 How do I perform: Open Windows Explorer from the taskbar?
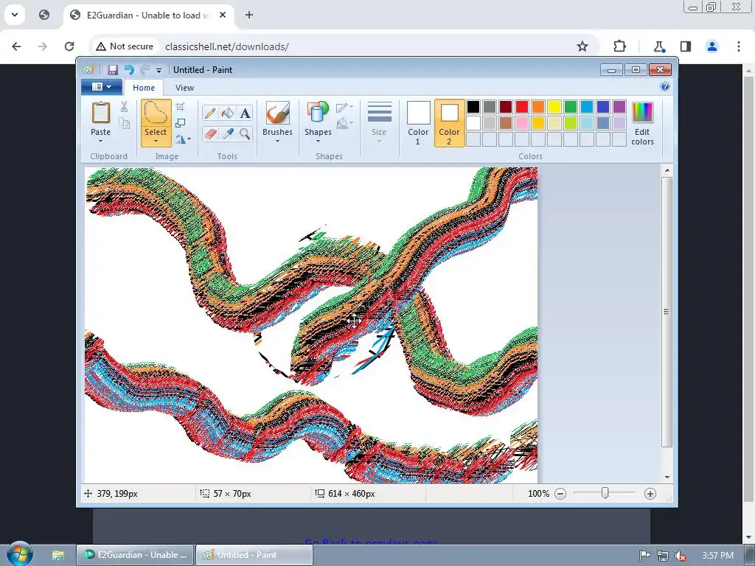click(58, 555)
